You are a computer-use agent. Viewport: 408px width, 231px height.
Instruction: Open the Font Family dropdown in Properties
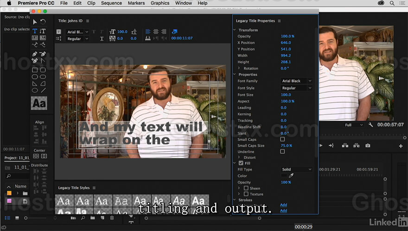[296, 81]
